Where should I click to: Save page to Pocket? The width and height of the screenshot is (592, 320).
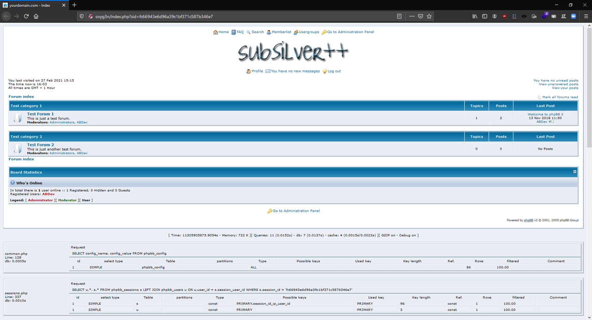(x=420, y=16)
